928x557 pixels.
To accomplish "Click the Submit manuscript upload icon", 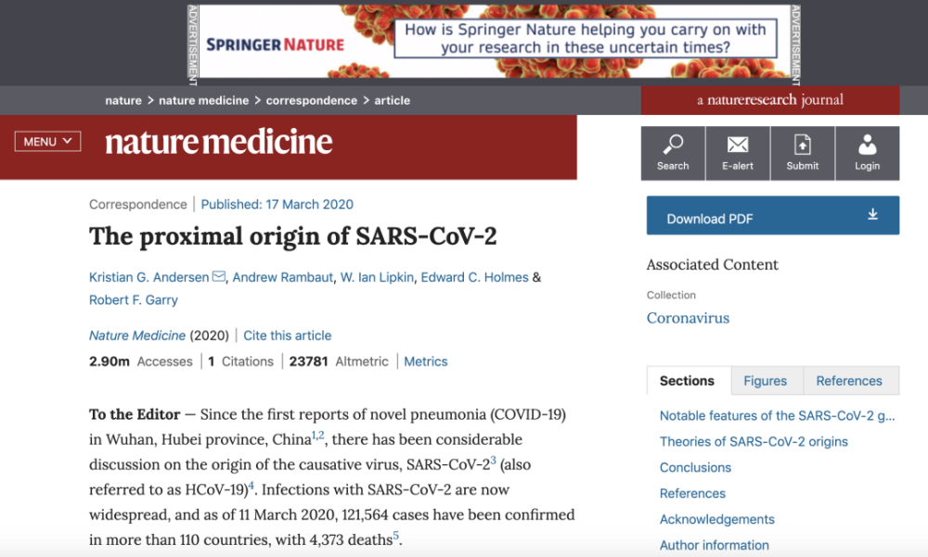I will point(803,145).
